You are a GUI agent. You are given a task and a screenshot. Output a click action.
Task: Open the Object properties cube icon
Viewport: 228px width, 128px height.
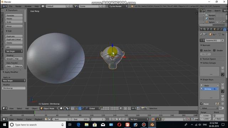tap(215, 29)
